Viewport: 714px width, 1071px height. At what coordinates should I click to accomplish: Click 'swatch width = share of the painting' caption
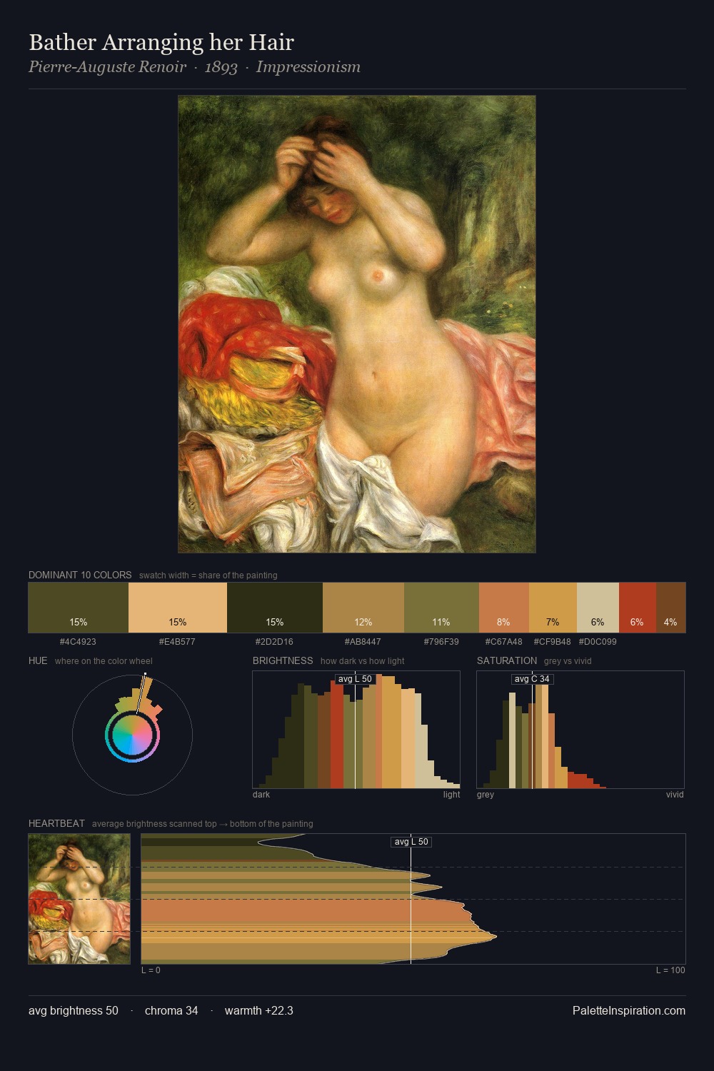[208, 575]
